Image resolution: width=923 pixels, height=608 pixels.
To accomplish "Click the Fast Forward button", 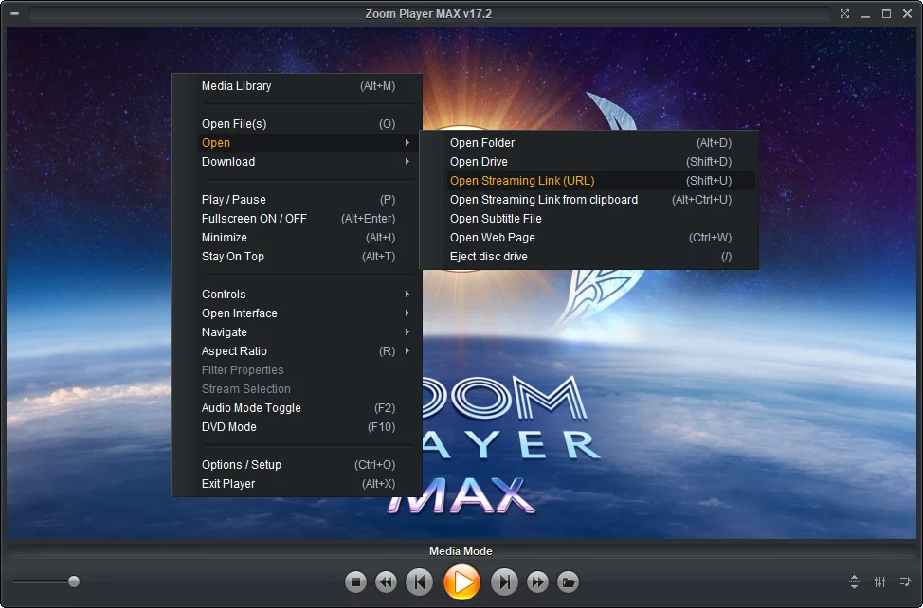I will pos(537,581).
